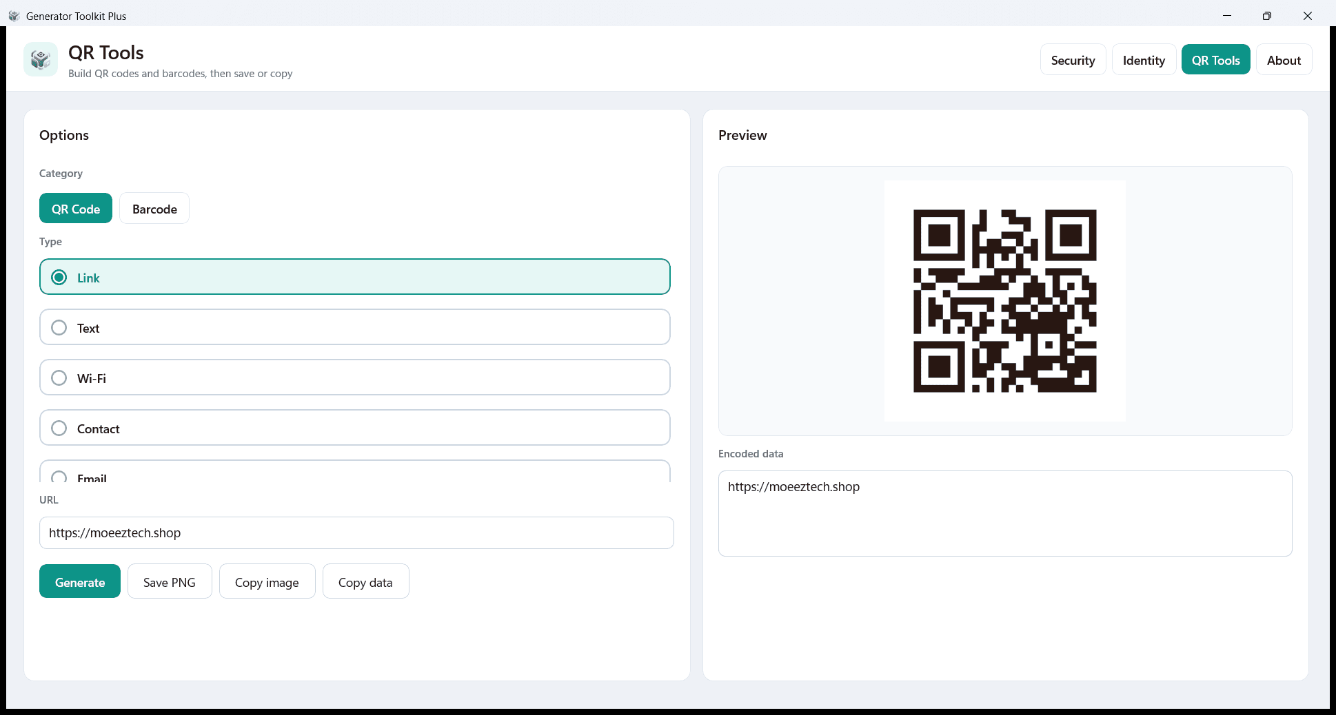1336x715 pixels.
Task: Open the Security tab
Action: [1073, 60]
